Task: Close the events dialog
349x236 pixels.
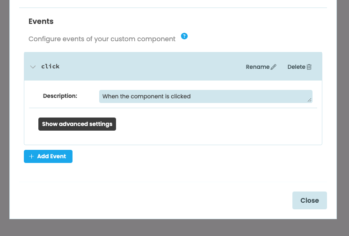Action: [309, 200]
